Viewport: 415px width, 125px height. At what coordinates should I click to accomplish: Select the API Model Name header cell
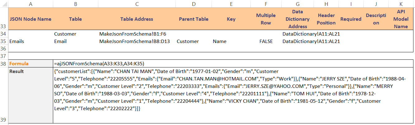[x=401, y=19]
